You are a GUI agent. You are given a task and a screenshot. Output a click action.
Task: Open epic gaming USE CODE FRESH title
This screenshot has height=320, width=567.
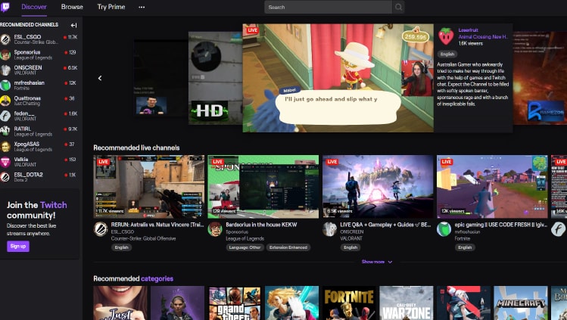pos(501,225)
